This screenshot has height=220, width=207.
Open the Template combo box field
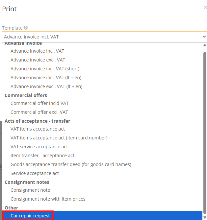click(x=99, y=37)
